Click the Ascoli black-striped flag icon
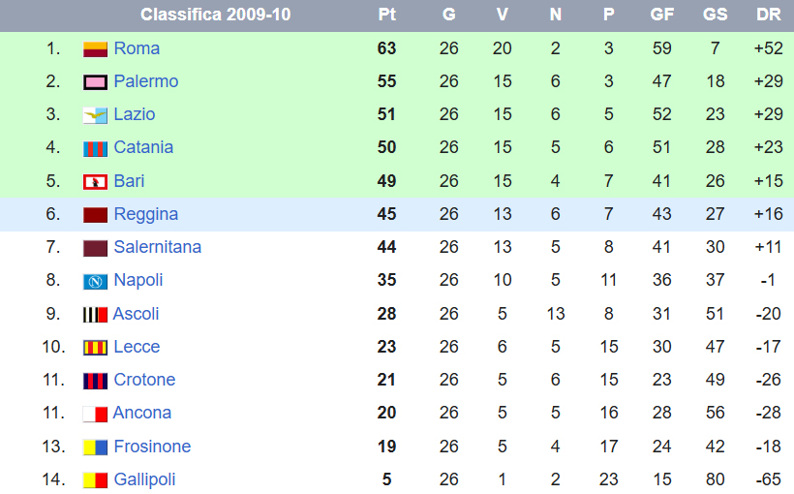Image resolution: width=794 pixels, height=494 pixels. 95,315
